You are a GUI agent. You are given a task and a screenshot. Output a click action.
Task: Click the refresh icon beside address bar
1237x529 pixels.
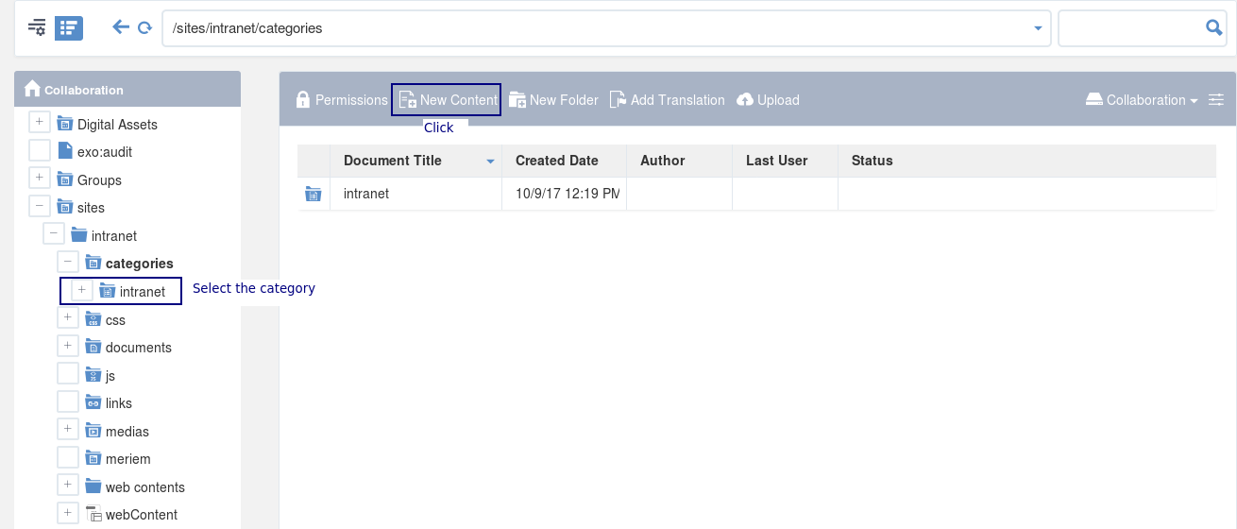[144, 28]
